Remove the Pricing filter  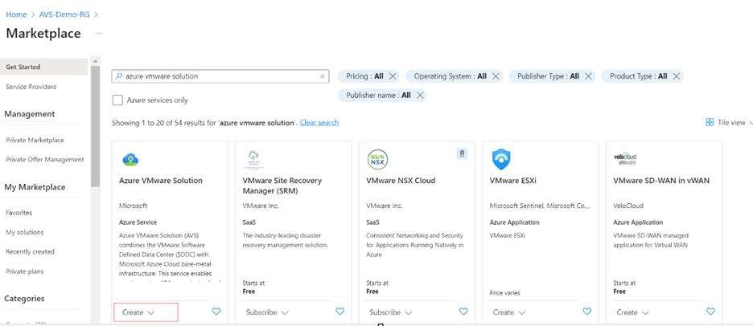click(x=393, y=76)
